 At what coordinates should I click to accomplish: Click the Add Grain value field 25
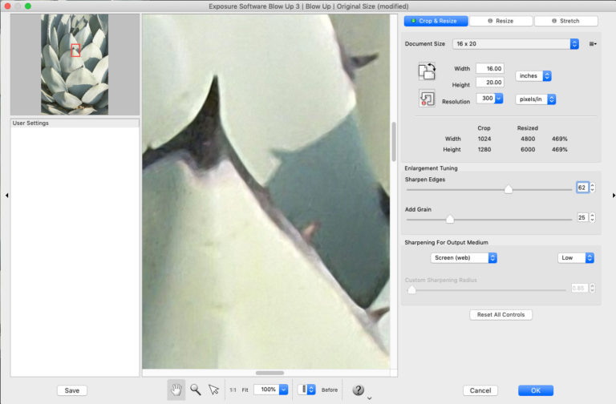coord(582,217)
